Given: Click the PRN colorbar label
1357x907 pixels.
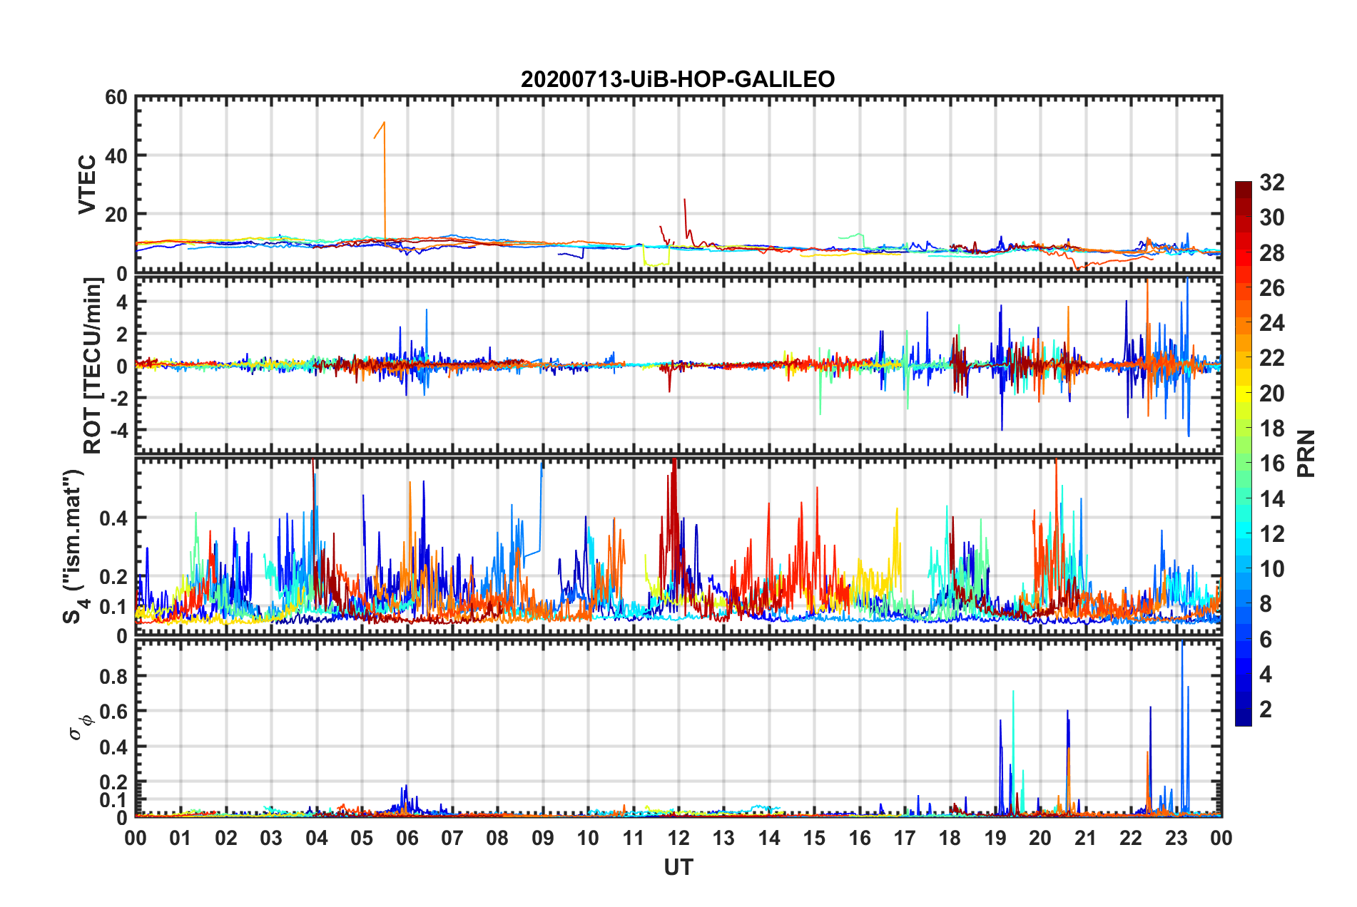Looking at the screenshot, I should pos(1306,453).
